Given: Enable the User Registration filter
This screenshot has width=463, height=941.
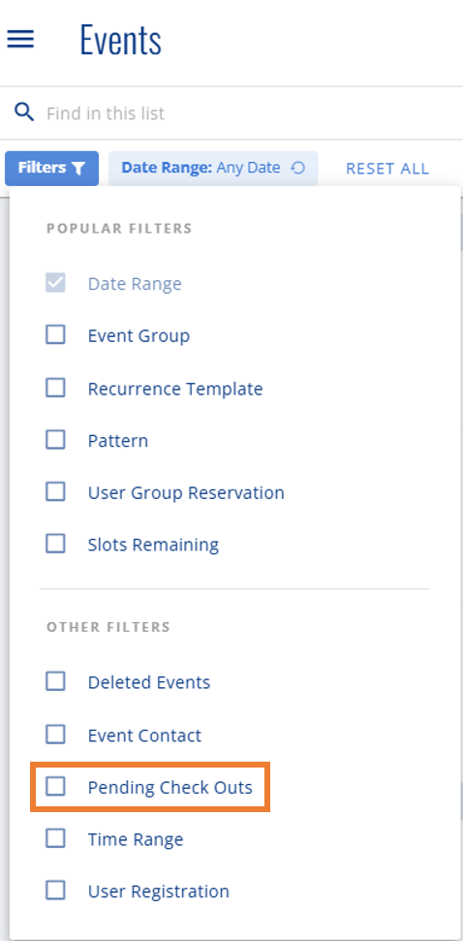Looking at the screenshot, I should point(56,891).
